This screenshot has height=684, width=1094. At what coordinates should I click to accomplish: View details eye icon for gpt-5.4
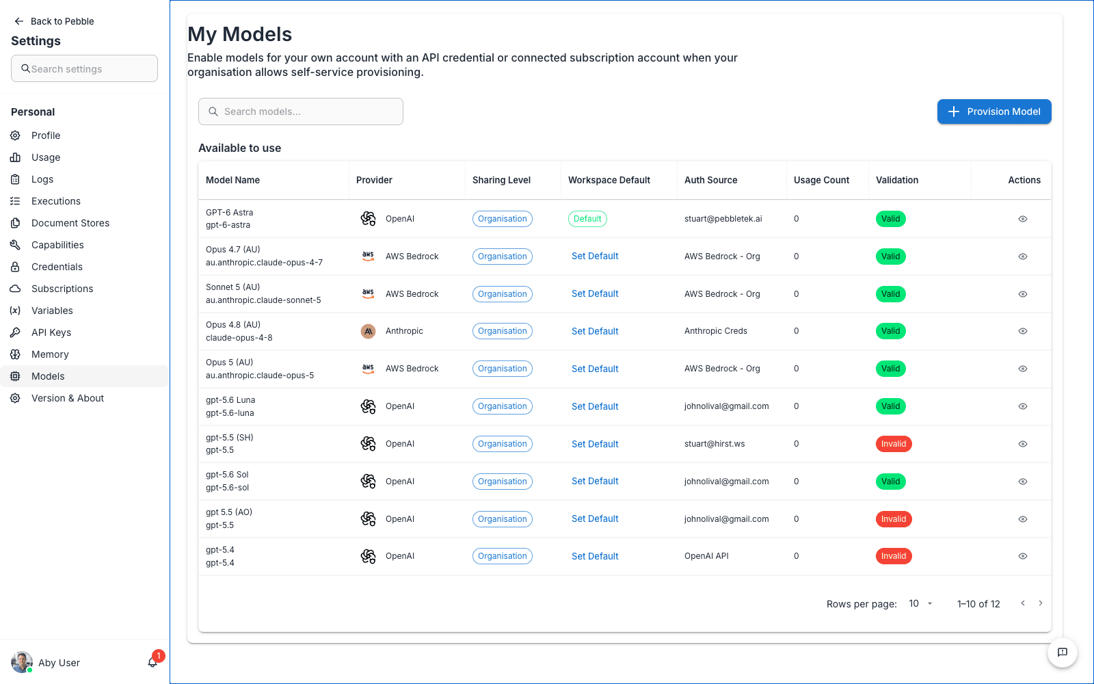pyautogui.click(x=1023, y=556)
